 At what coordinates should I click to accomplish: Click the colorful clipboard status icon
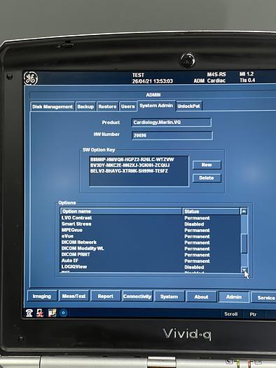pos(52,313)
